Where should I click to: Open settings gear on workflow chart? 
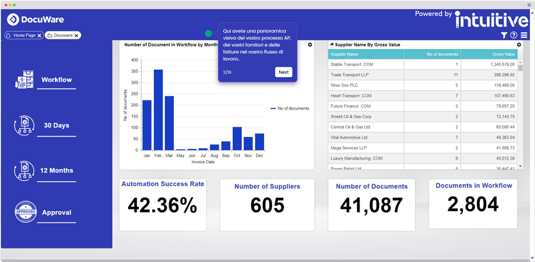tap(310, 45)
